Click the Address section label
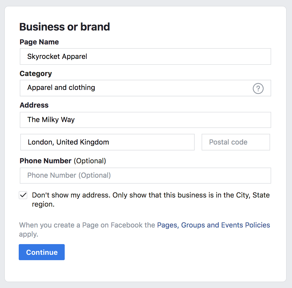This screenshot has width=292, height=288. [34, 105]
